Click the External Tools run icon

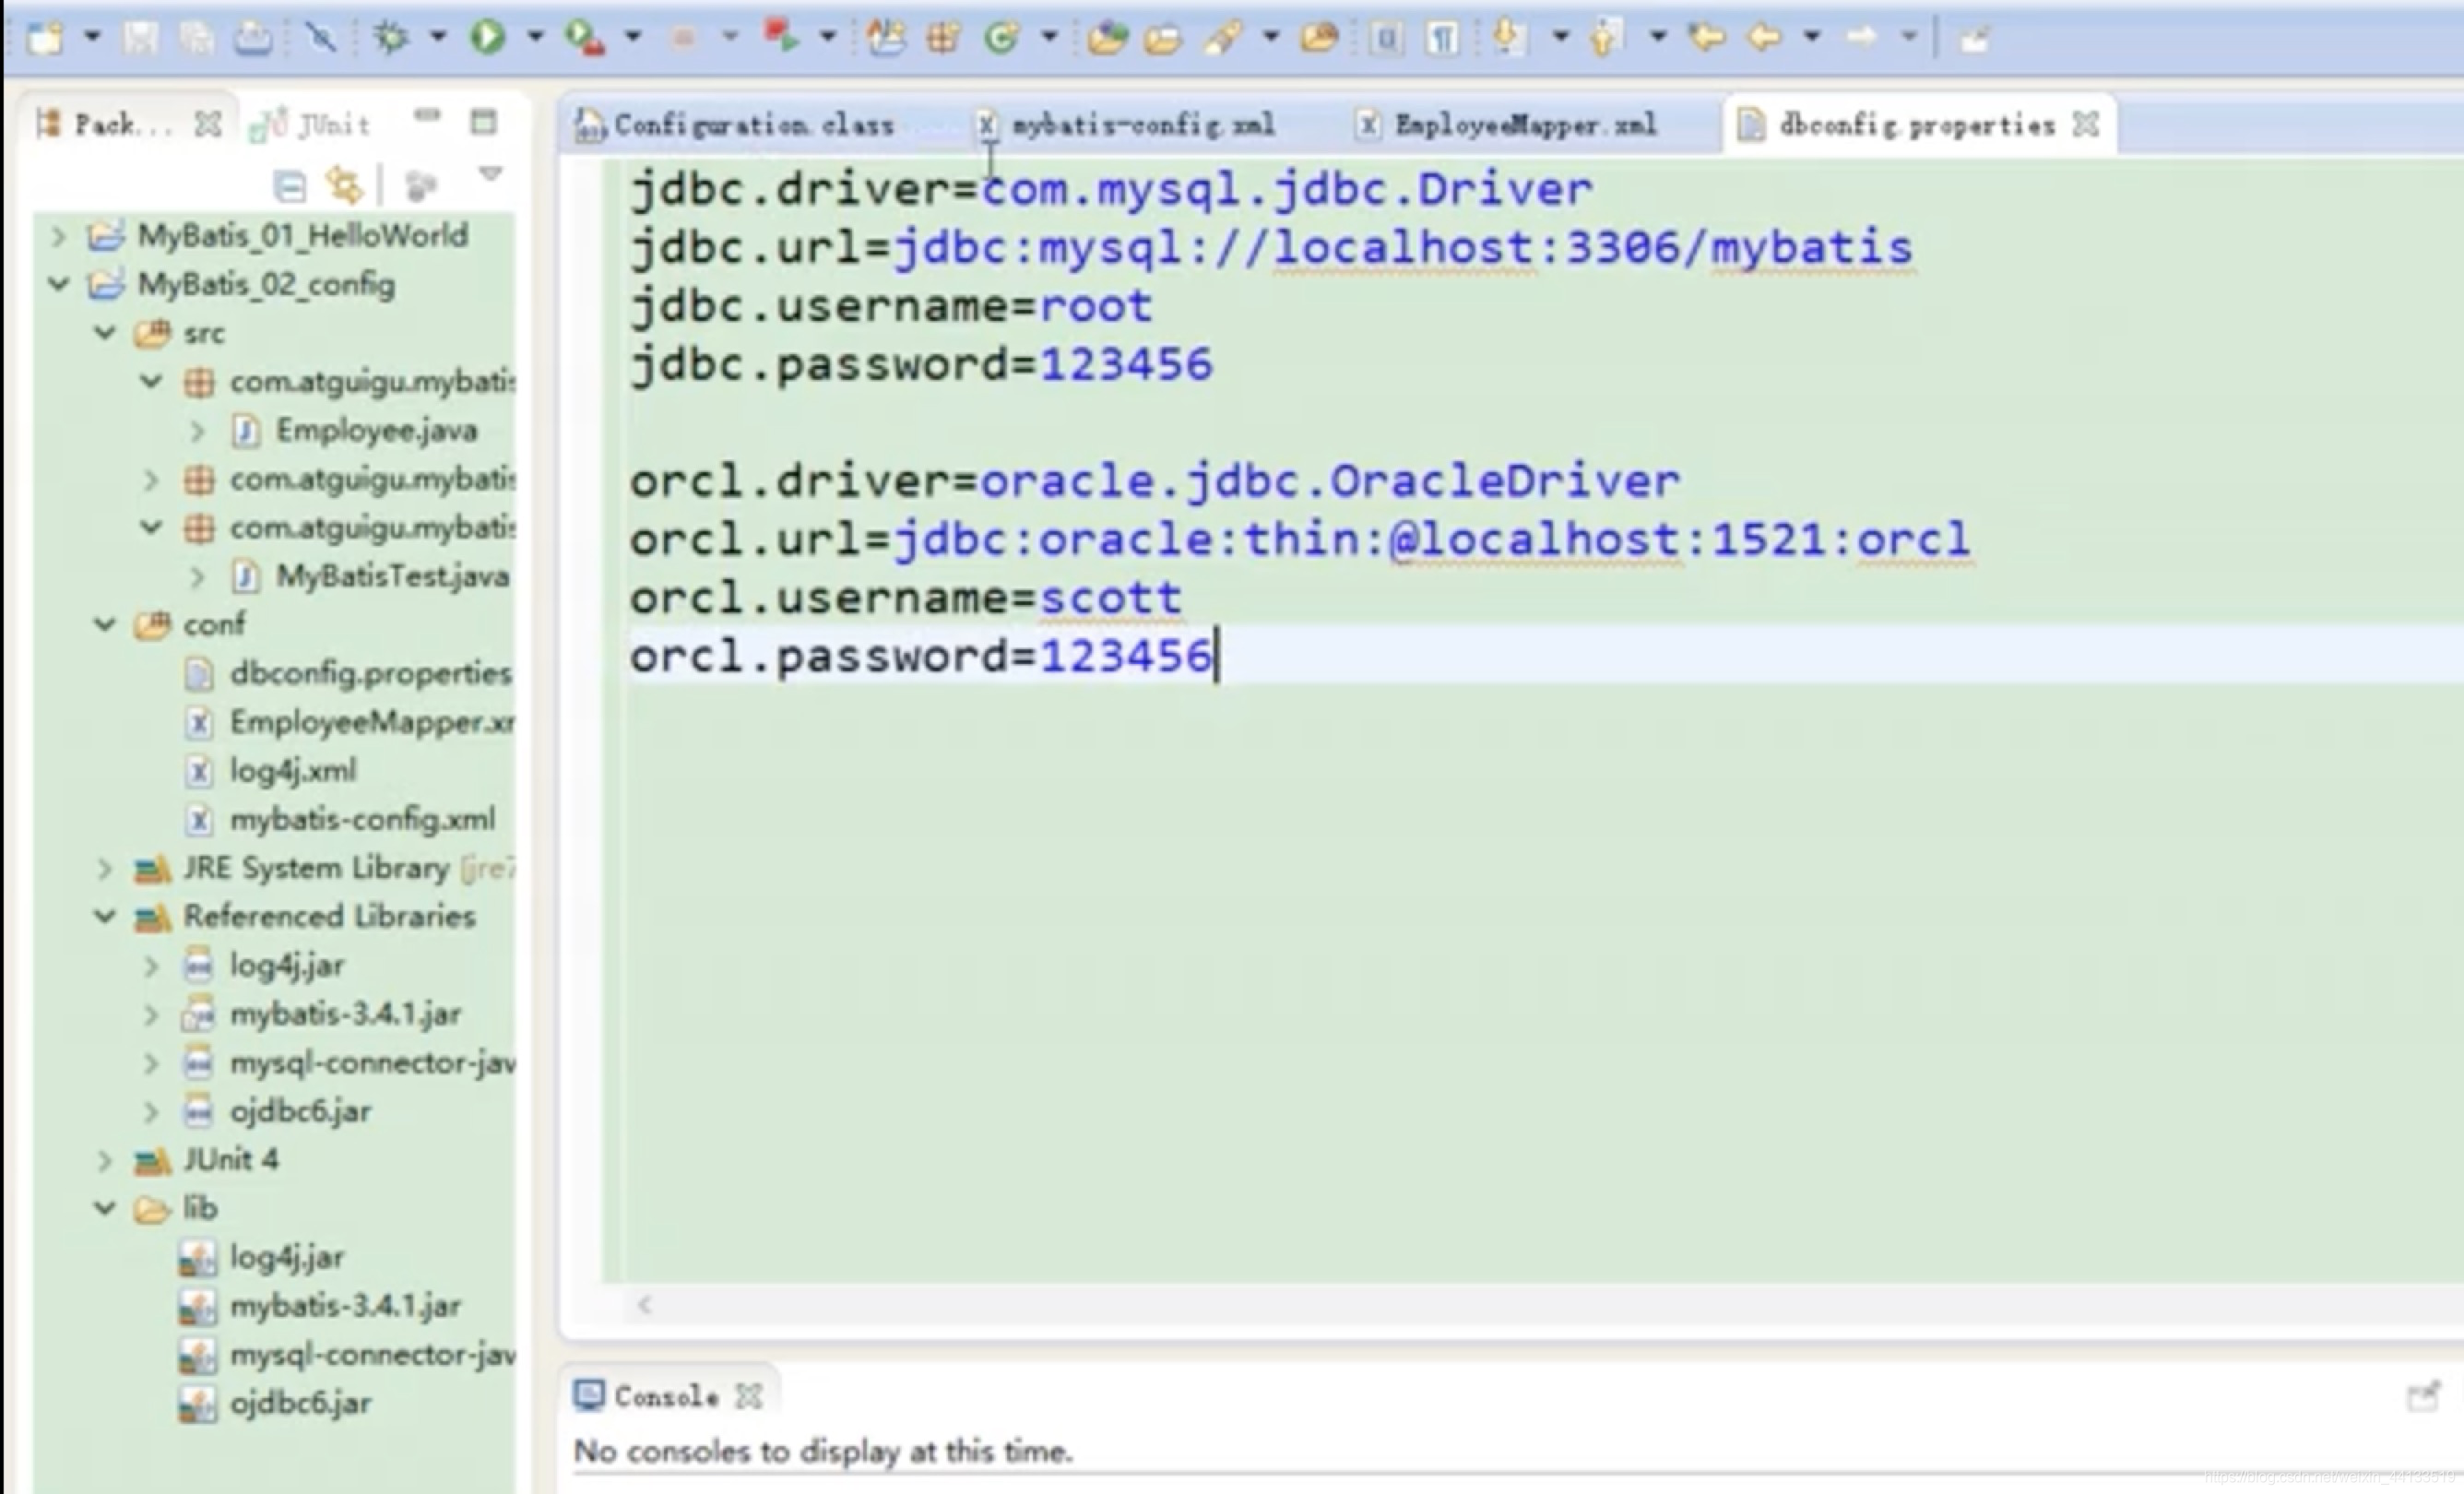click(781, 38)
